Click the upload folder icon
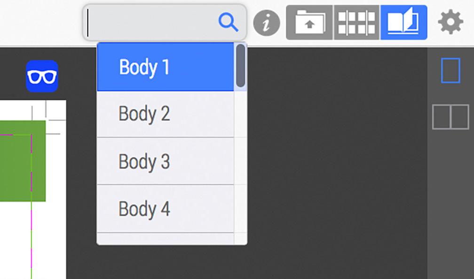This screenshot has height=279, width=474. [309, 23]
